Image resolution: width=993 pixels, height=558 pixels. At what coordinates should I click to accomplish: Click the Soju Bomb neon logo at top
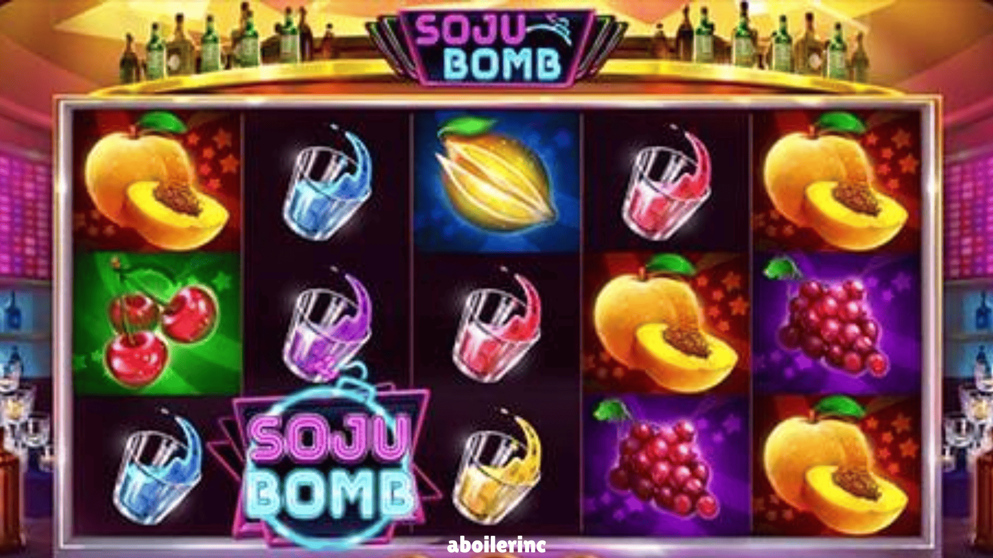(x=496, y=48)
